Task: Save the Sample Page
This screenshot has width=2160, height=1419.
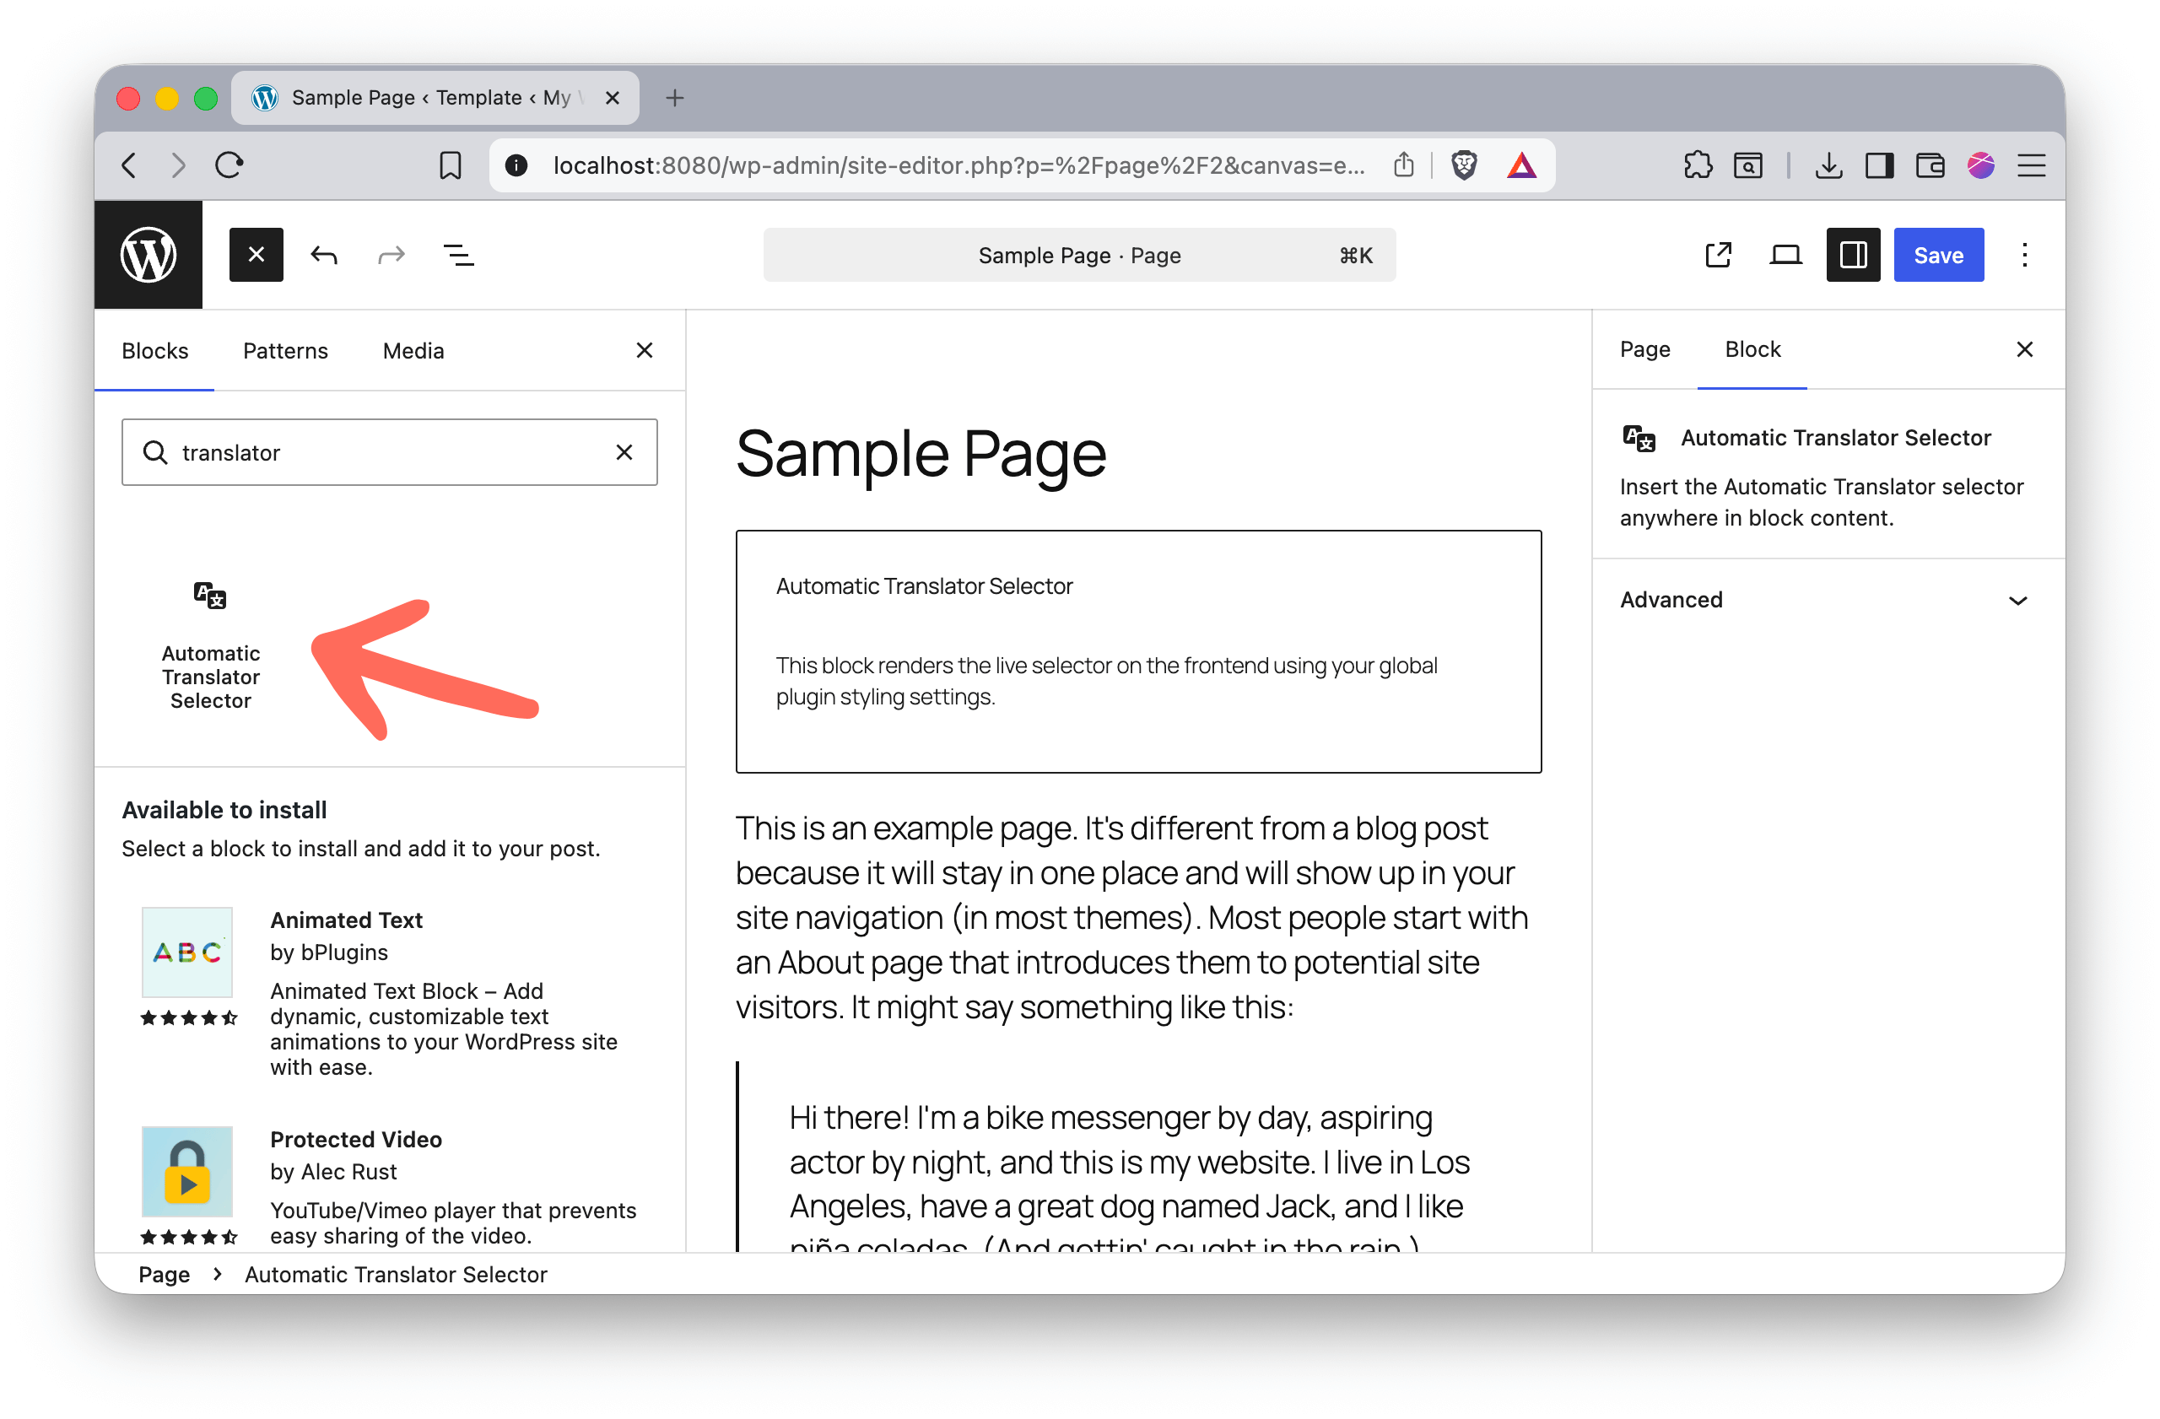Action: pyautogui.click(x=1937, y=255)
